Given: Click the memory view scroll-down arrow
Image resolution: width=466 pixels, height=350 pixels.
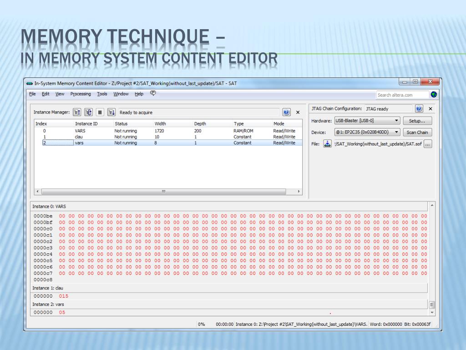Looking at the screenshot, I should 432,313.
